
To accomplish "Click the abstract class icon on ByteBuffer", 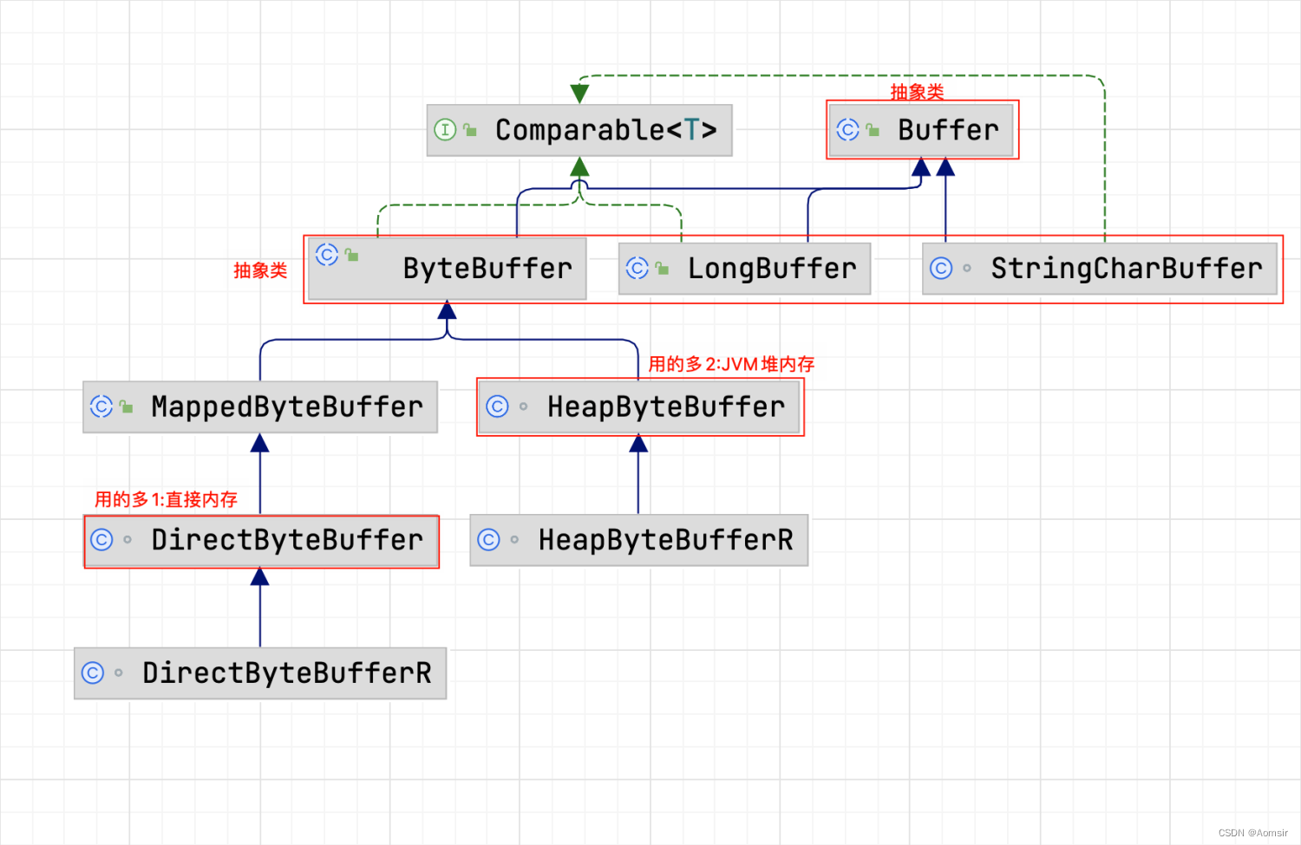I will click(327, 255).
